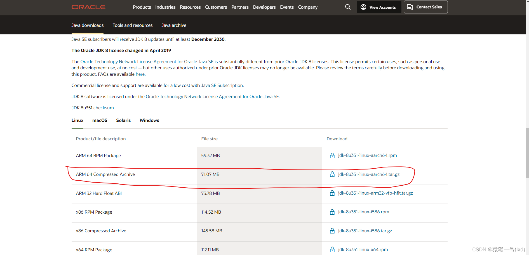Open the Developers menu
This screenshot has width=529, height=255.
pos(264,7)
